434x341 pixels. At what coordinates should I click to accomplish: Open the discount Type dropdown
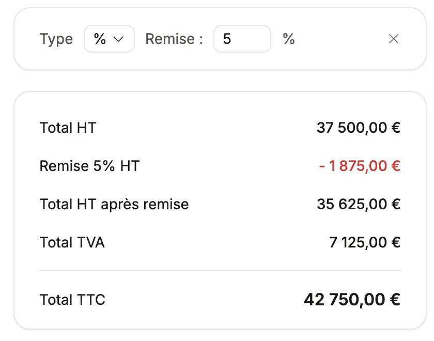(109, 39)
